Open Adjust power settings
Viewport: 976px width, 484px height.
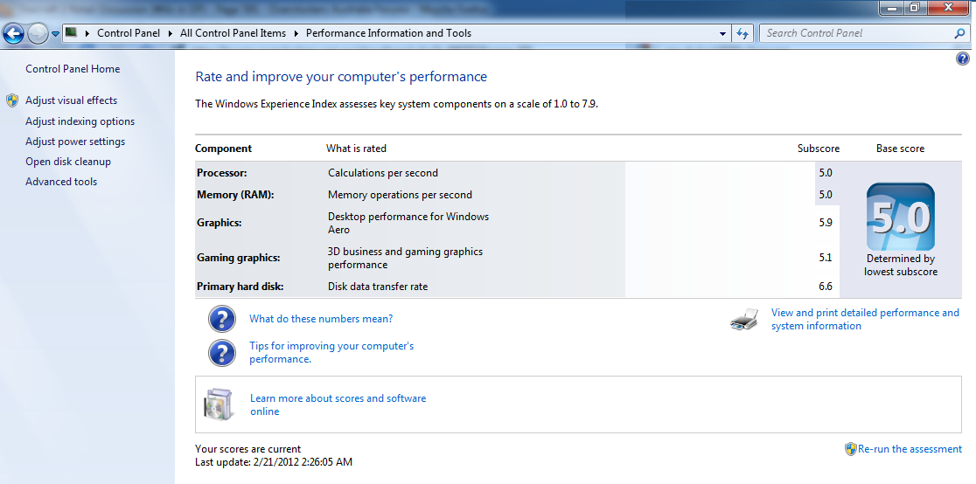tap(74, 142)
